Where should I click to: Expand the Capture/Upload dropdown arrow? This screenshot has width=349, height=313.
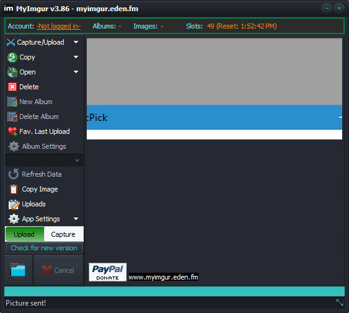[x=76, y=42]
